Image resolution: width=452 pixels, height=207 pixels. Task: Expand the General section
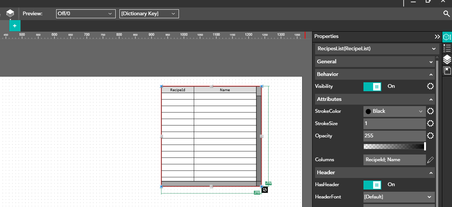pyautogui.click(x=375, y=62)
